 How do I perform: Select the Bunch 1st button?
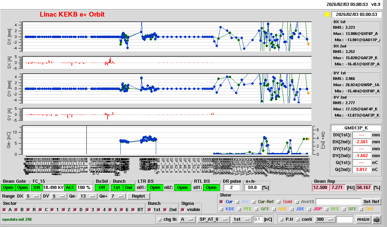(117, 188)
